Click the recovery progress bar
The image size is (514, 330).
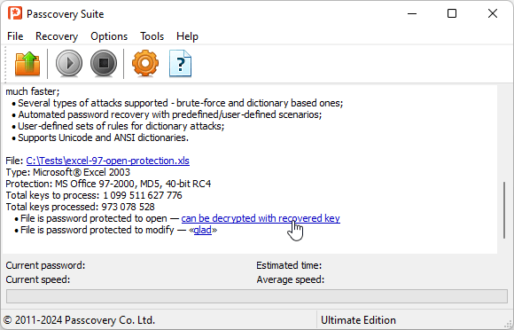point(257,296)
